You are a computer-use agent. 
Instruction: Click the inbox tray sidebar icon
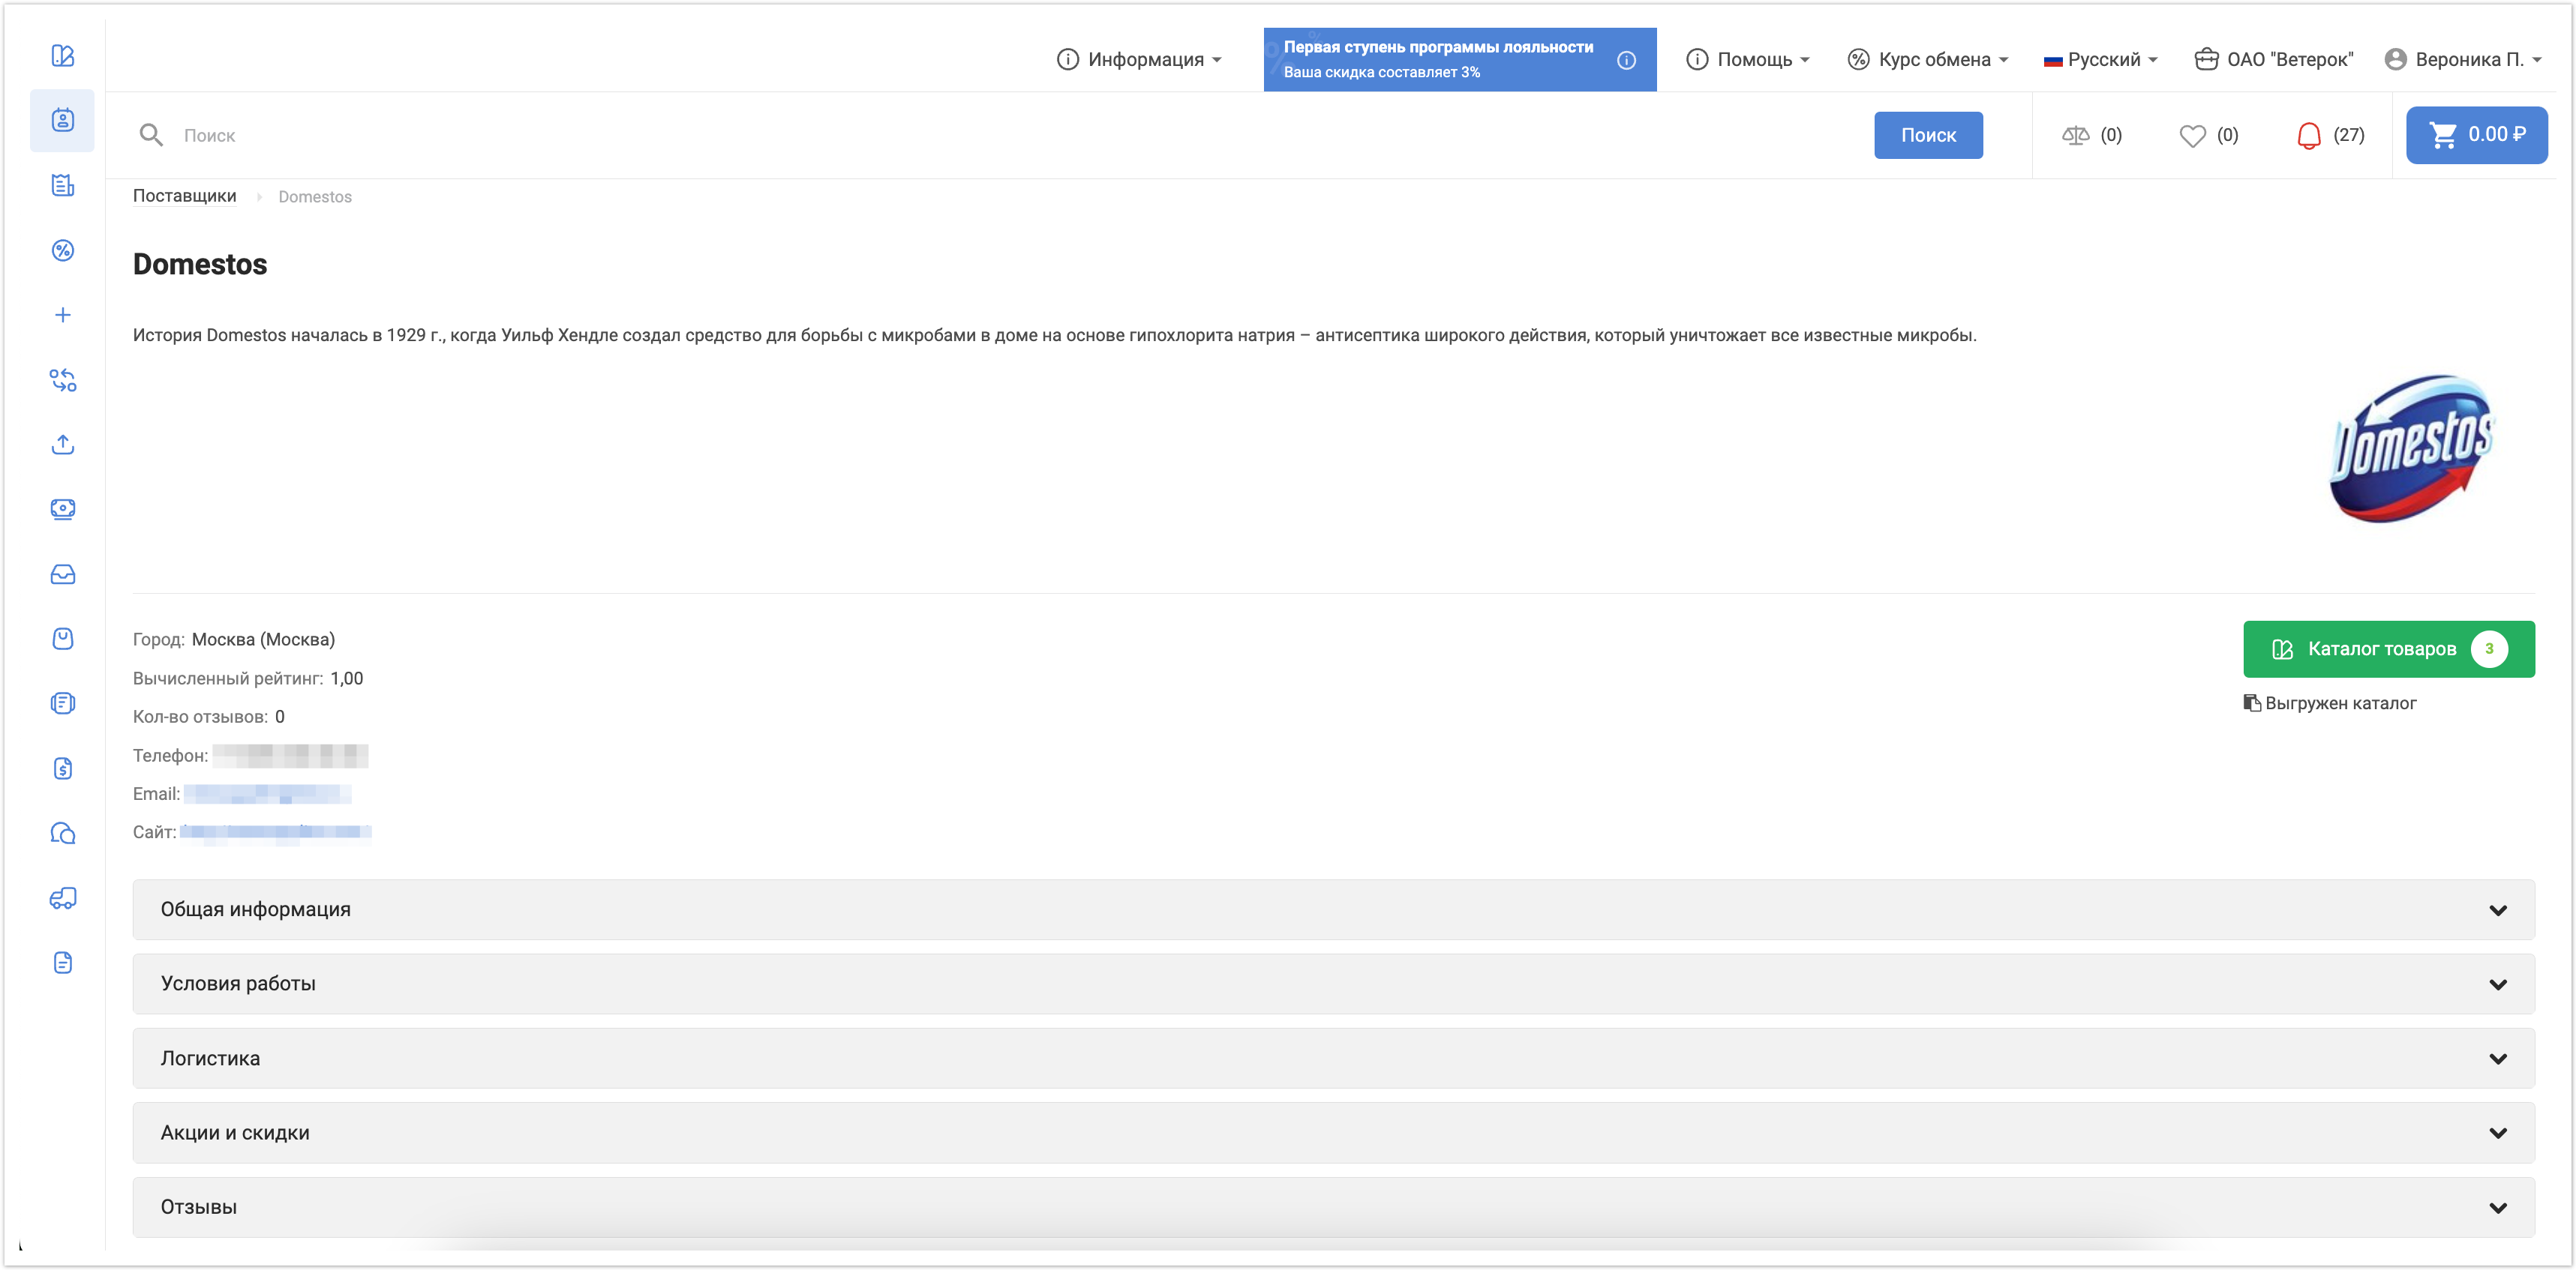[x=62, y=574]
